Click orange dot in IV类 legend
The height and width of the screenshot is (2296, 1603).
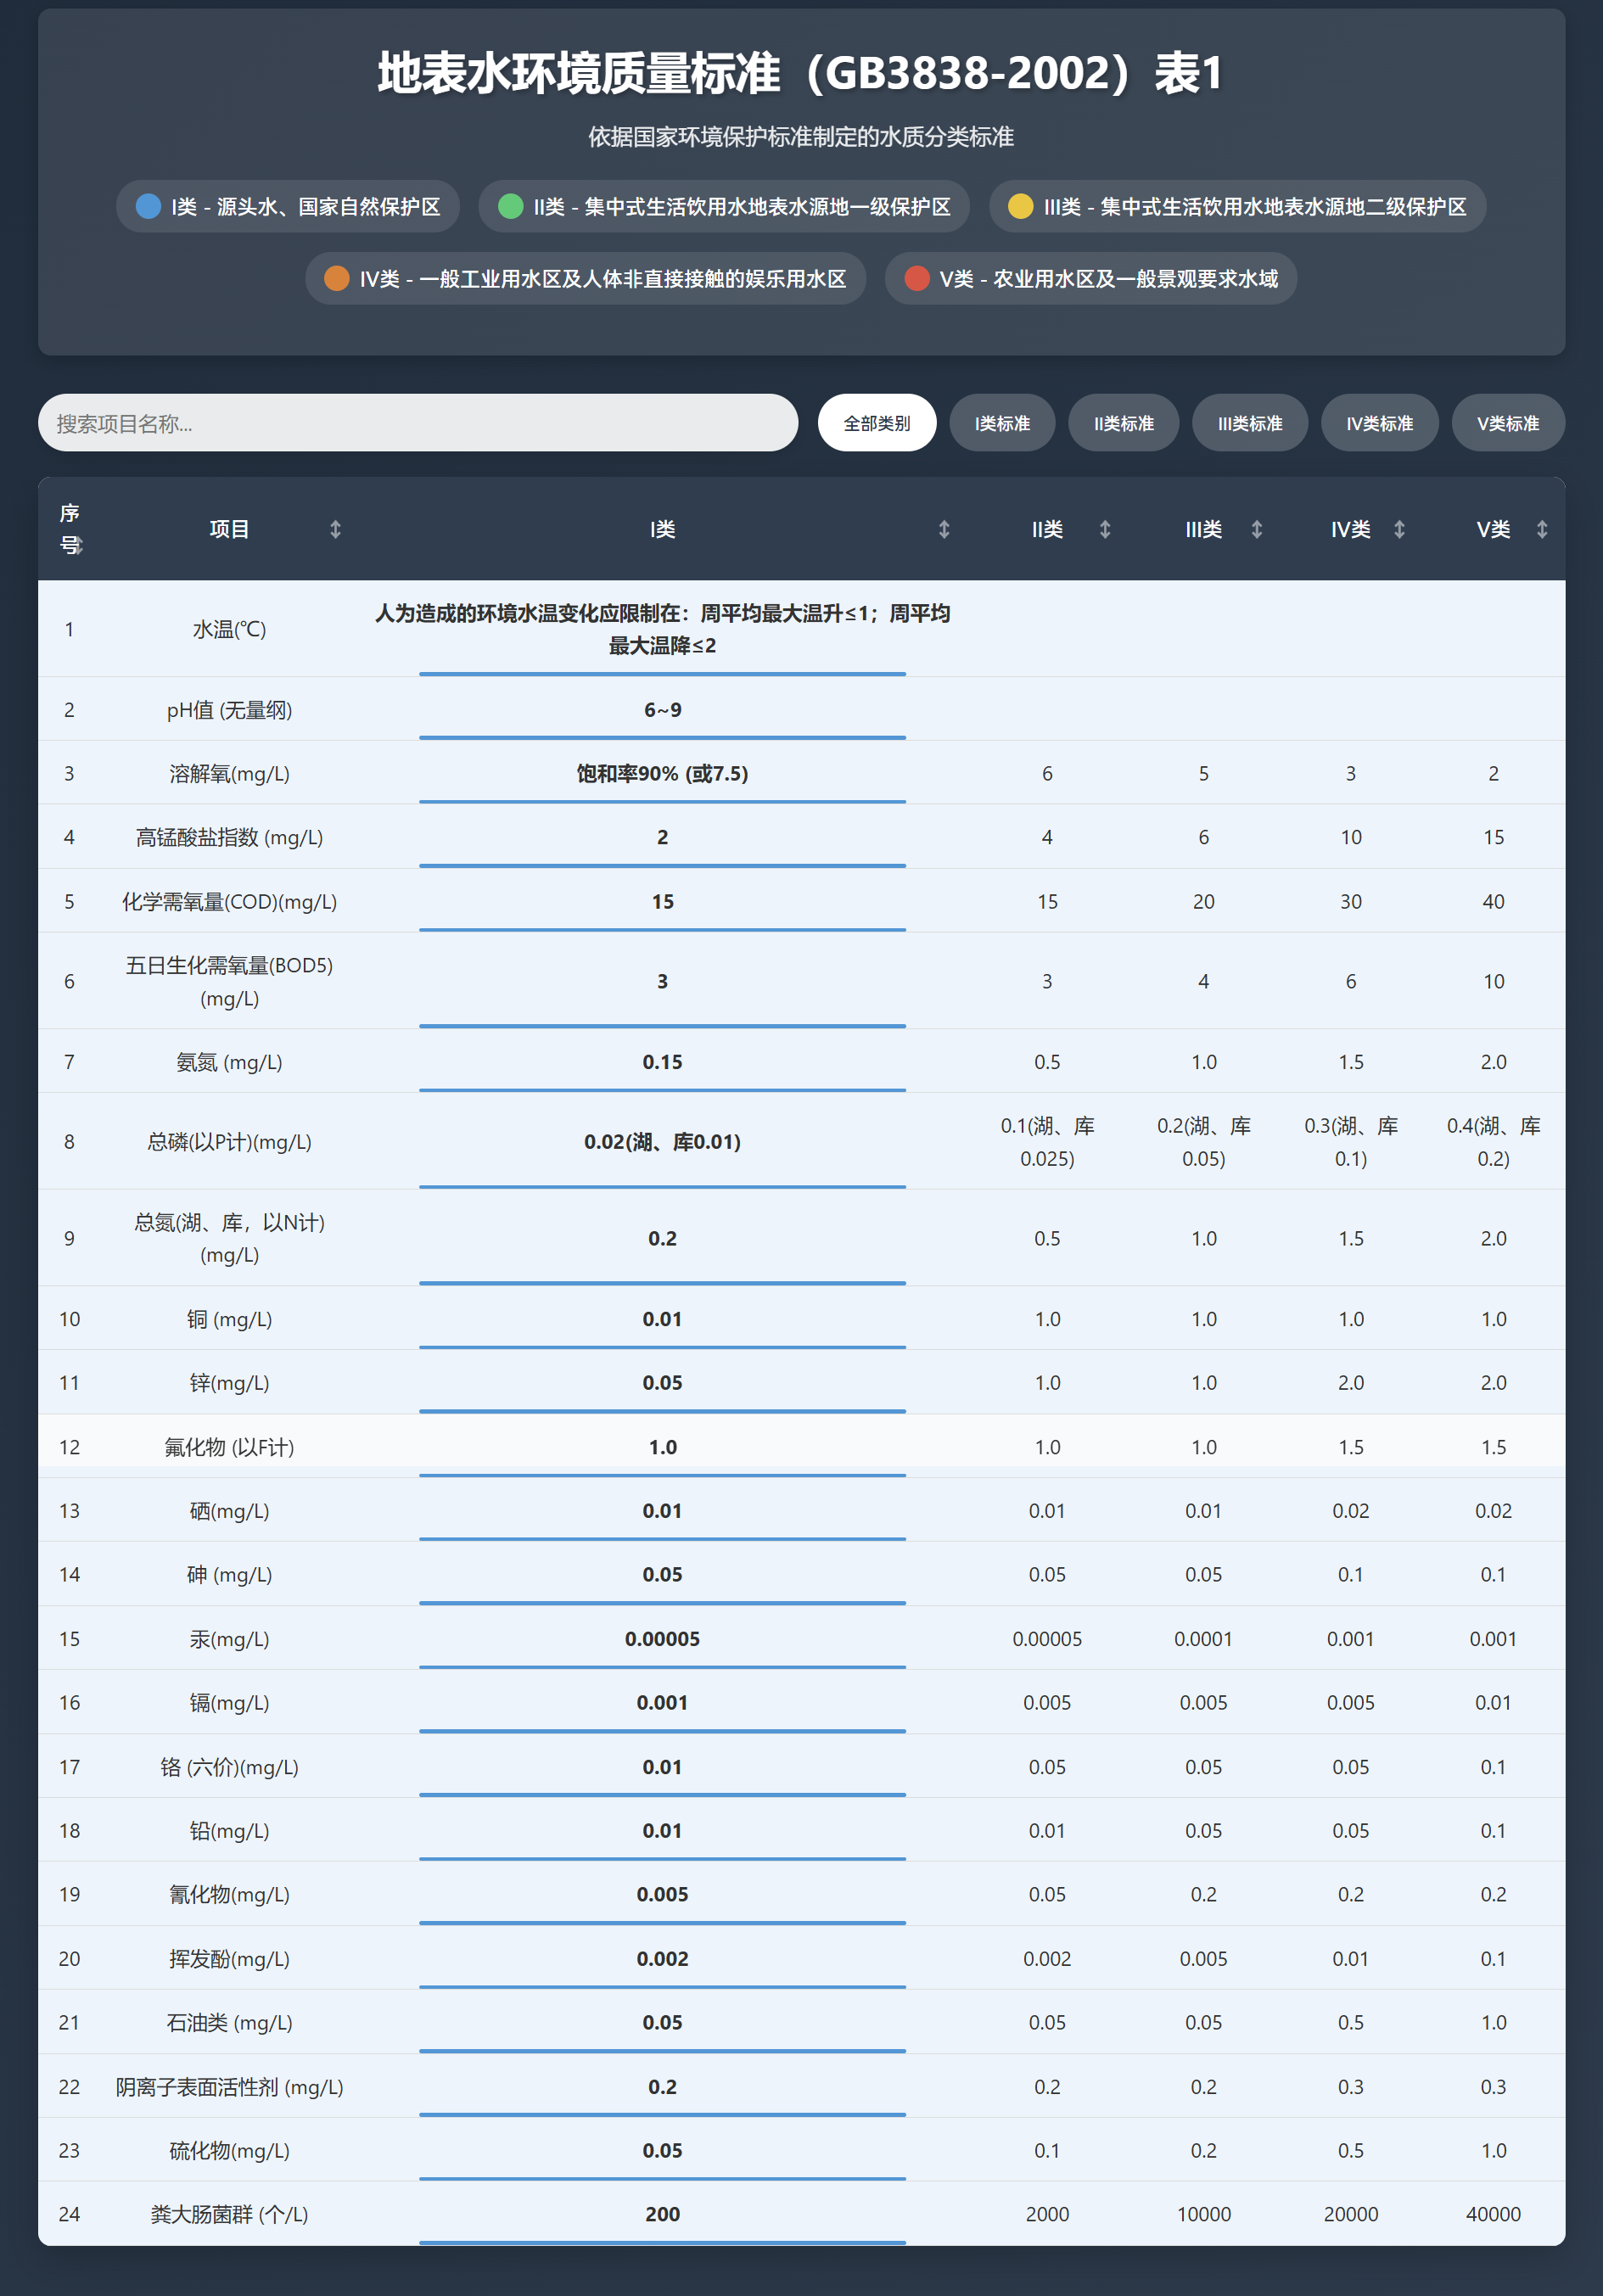point(337,278)
